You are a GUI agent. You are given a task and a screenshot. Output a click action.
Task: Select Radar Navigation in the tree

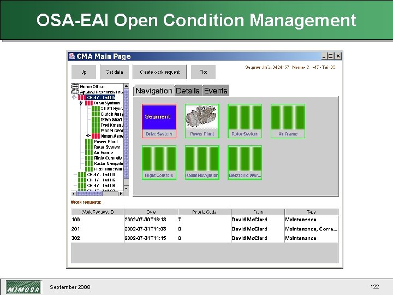[x=108, y=163]
